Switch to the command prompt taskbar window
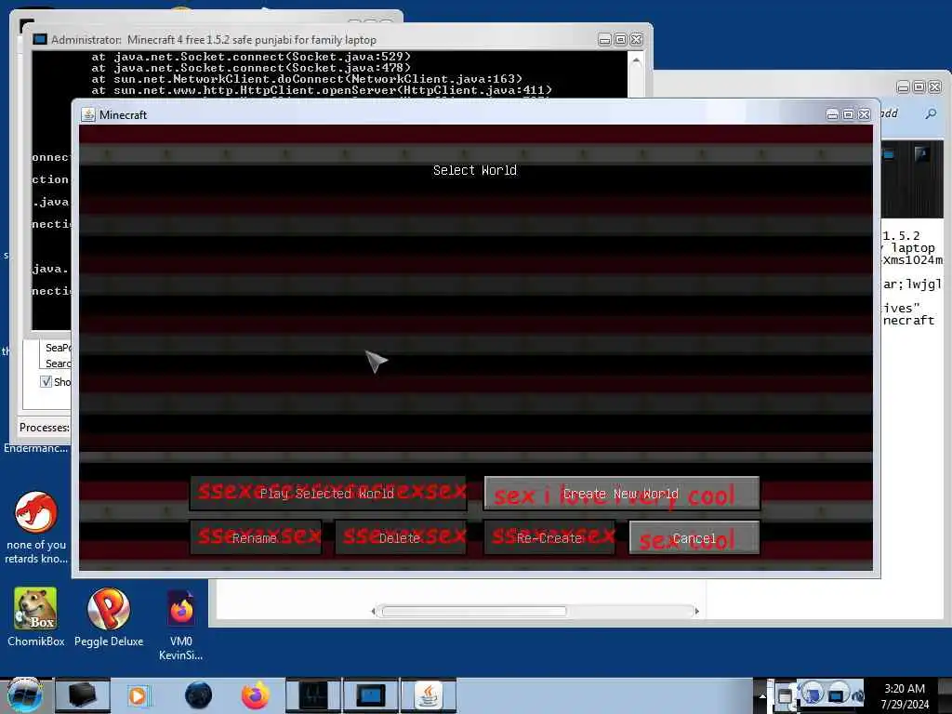 point(370,695)
